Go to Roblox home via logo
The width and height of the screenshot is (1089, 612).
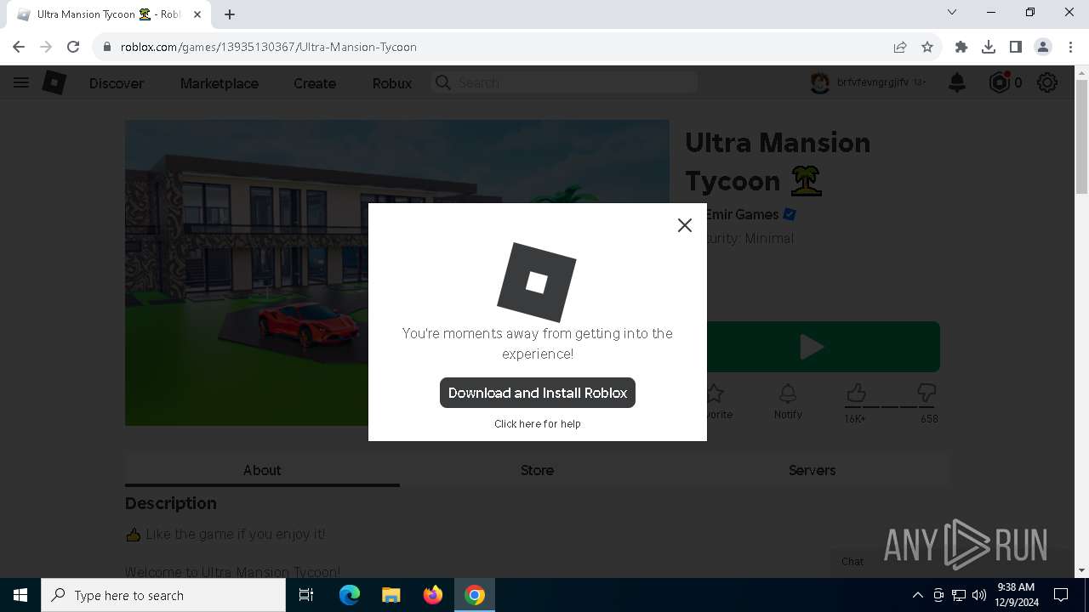tap(54, 82)
